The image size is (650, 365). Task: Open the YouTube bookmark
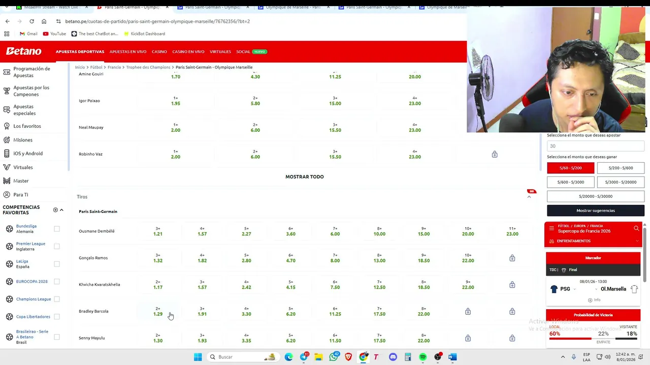pyautogui.click(x=54, y=33)
